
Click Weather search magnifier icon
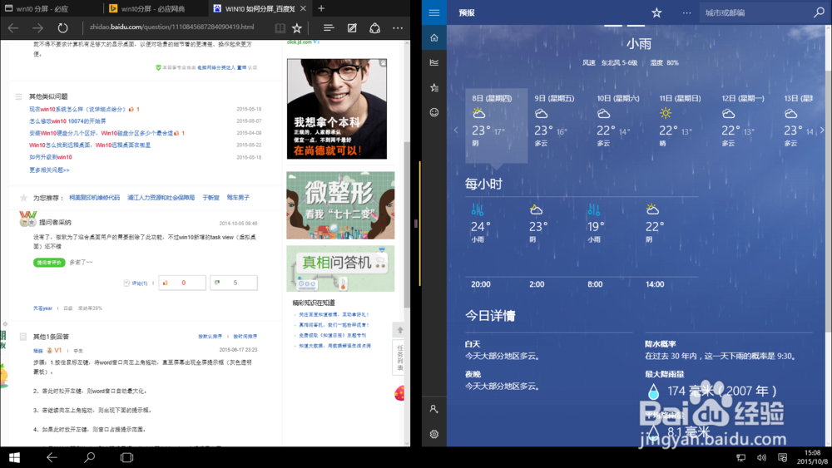pos(819,12)
